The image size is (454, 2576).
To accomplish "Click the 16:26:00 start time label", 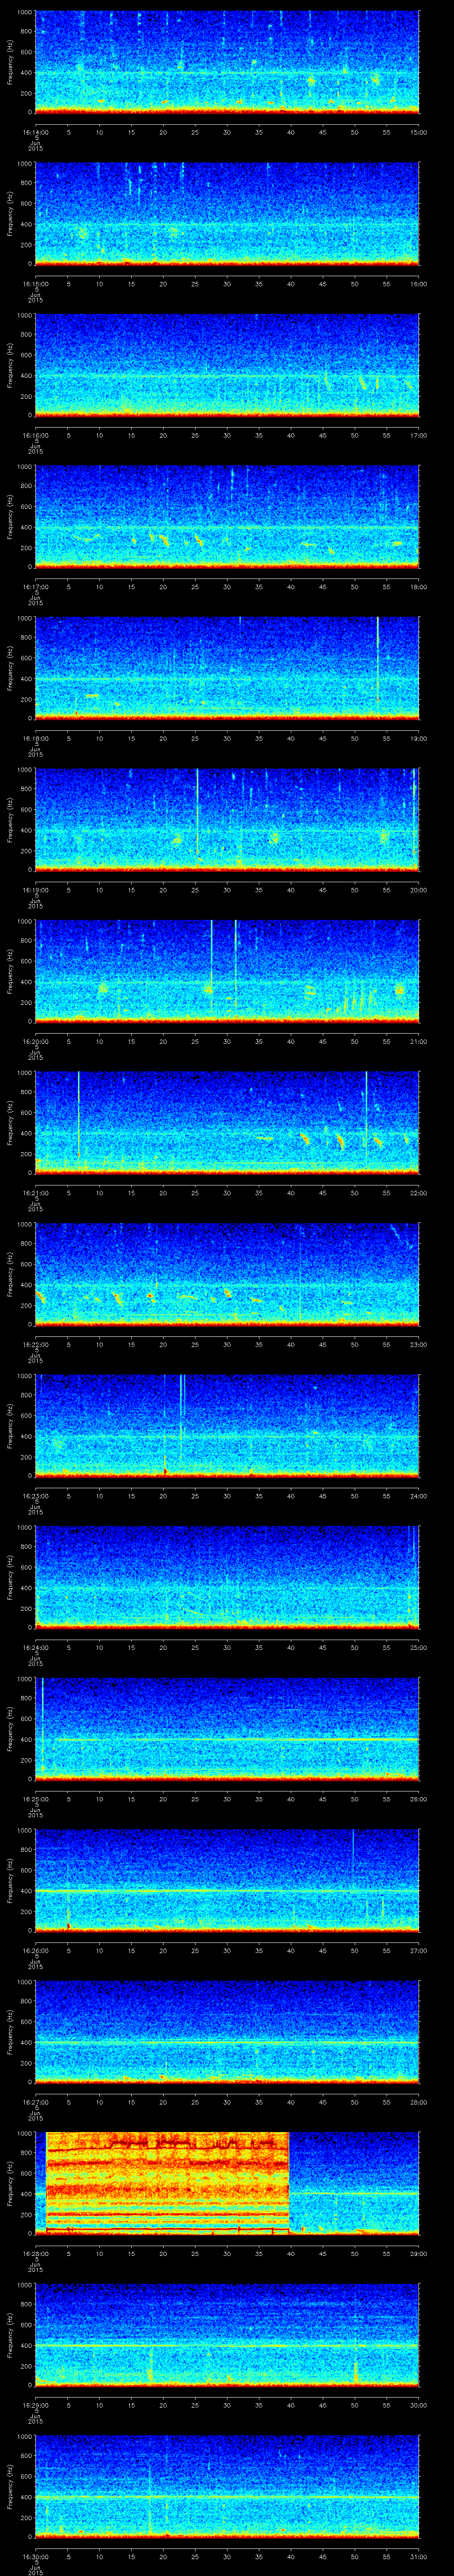I will pyautogui.click(x=35, y=1951).
